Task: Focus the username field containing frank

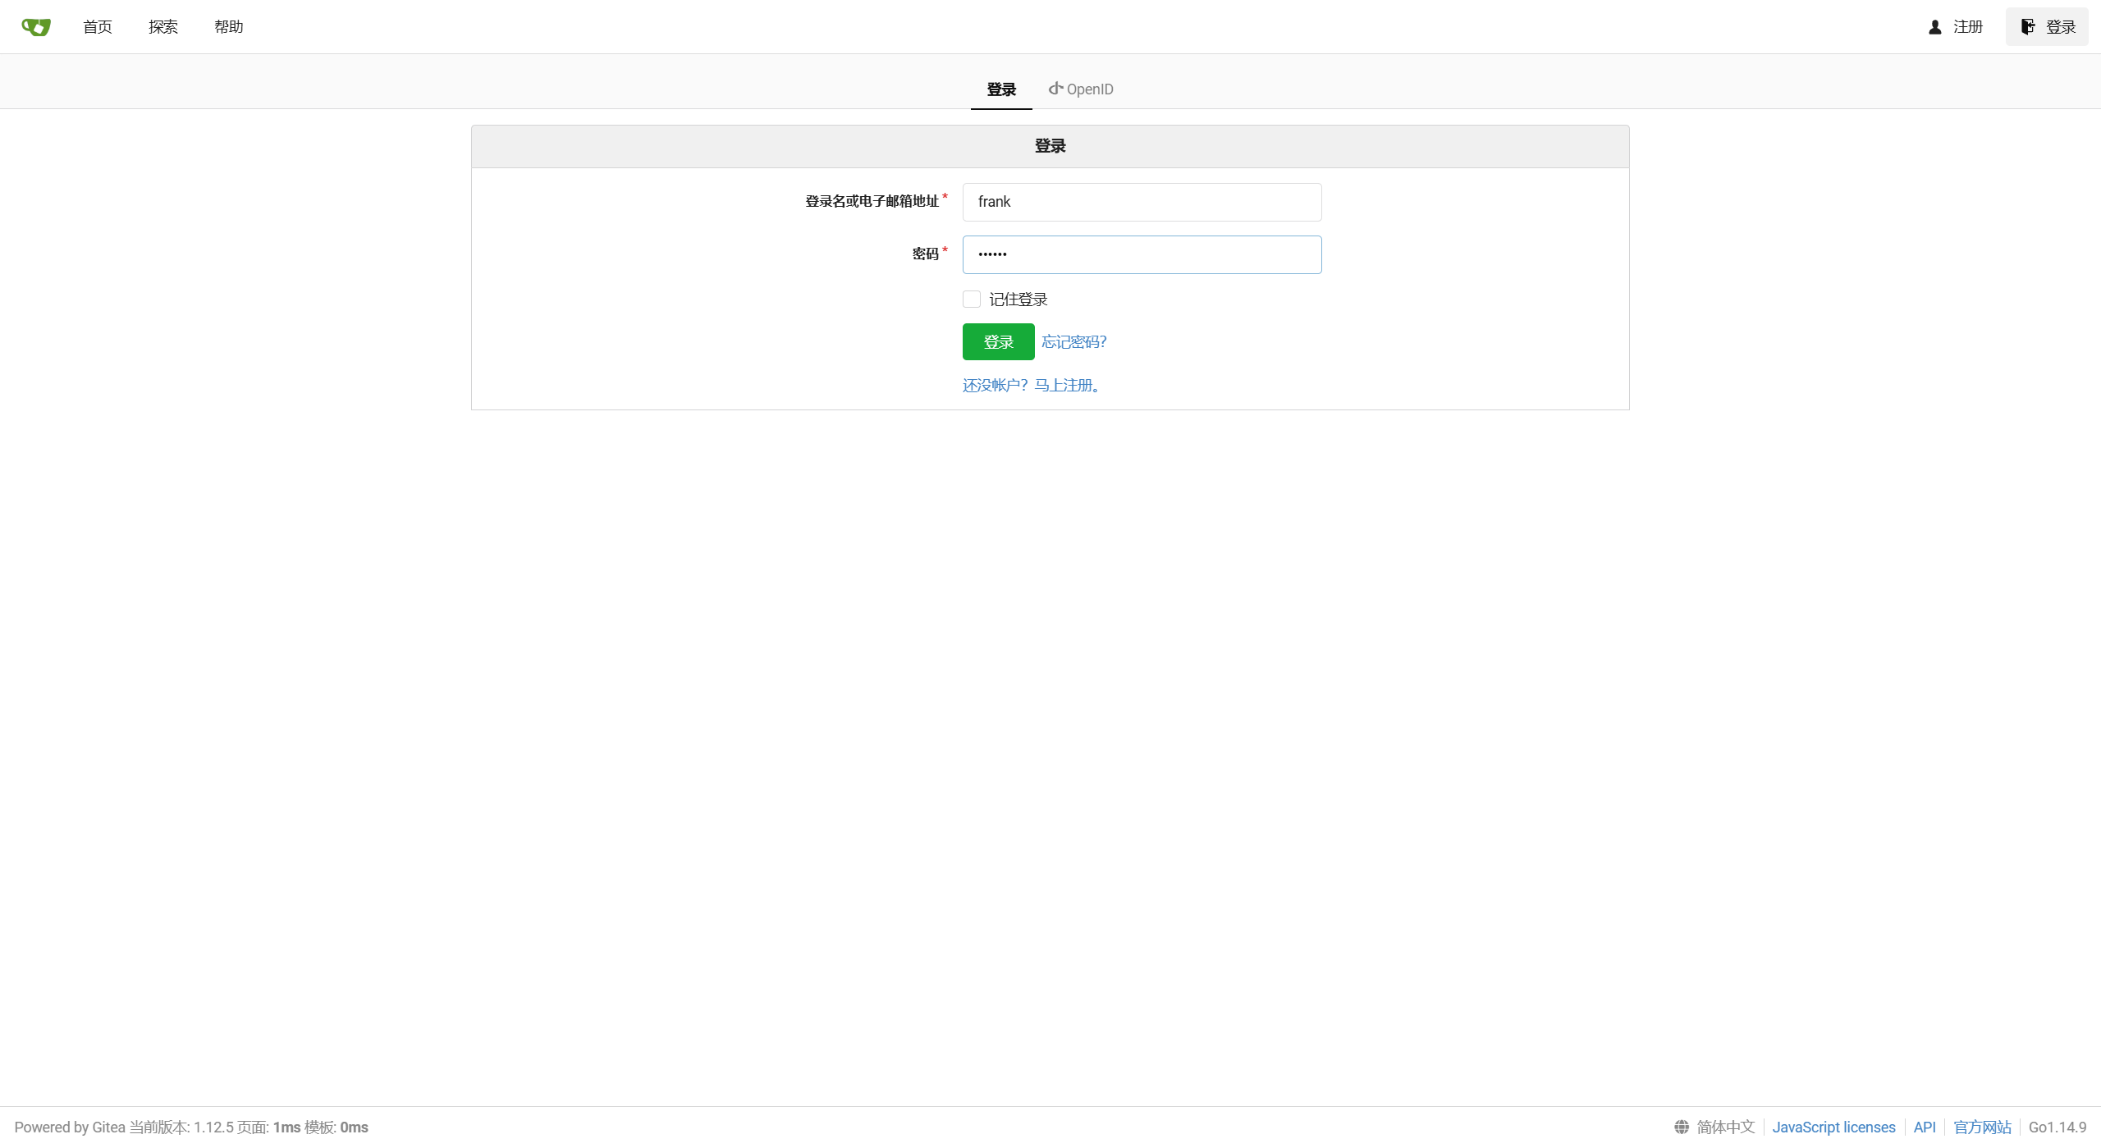Action: point(1142,202)
